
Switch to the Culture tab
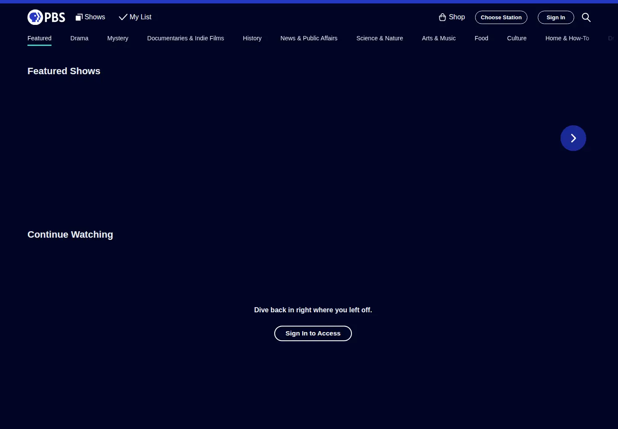click(517, 38)
